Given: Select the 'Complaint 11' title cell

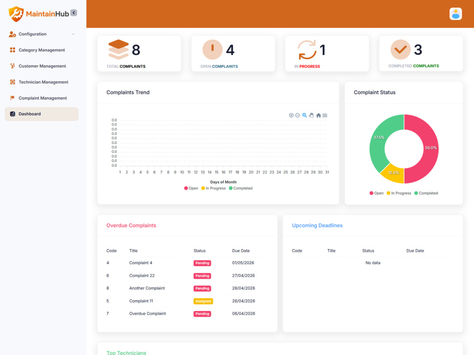Looking at the screenshot, I should (x=141, y=301).
